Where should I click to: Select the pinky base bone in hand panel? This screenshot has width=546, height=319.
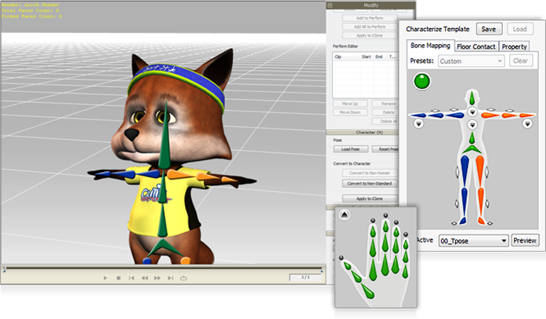tap(405, 272)
